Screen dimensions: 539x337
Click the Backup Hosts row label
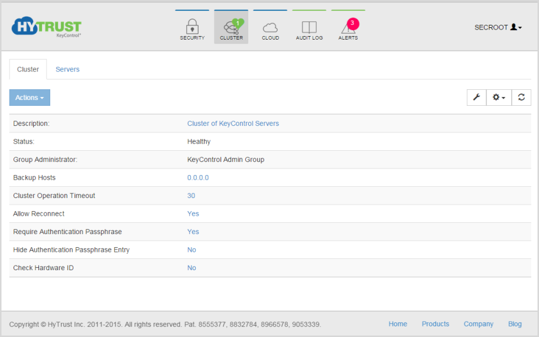coord(34,177)
